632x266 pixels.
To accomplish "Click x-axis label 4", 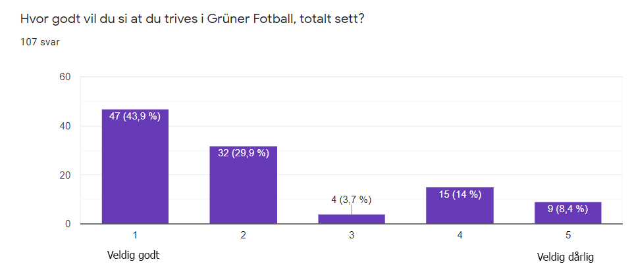I will 460,234.
